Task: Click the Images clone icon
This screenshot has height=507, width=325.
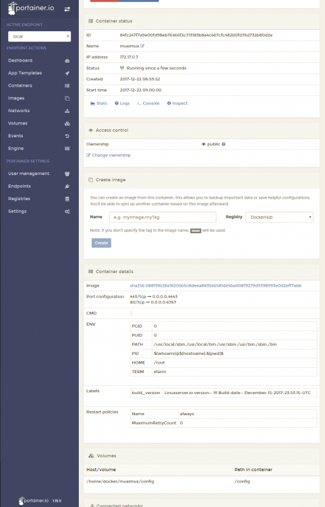Action: point(67,98)
